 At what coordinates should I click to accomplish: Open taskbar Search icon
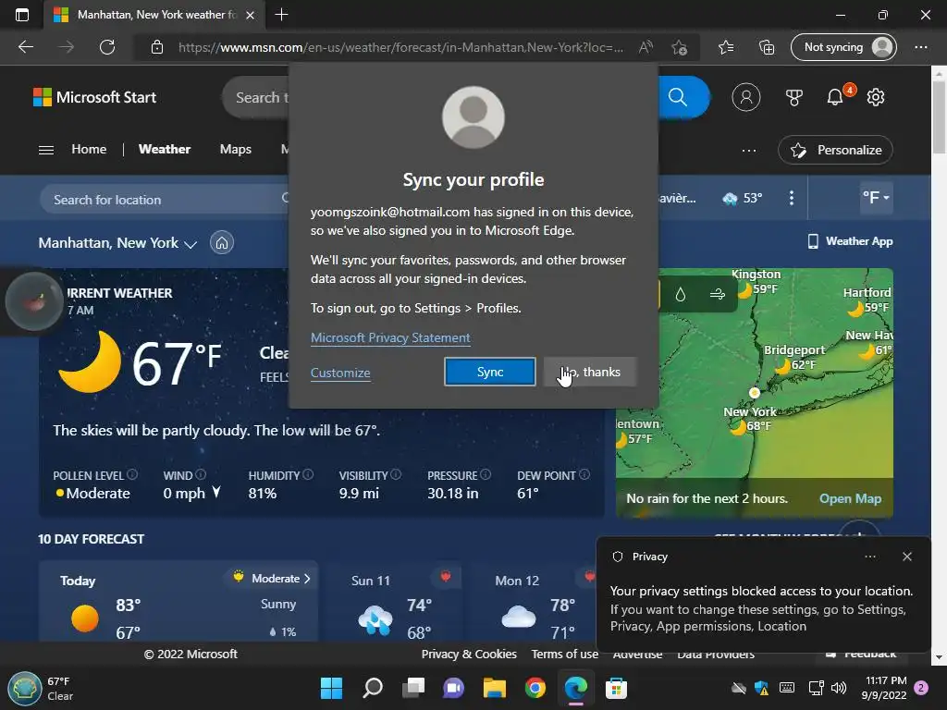click(372, 688)
